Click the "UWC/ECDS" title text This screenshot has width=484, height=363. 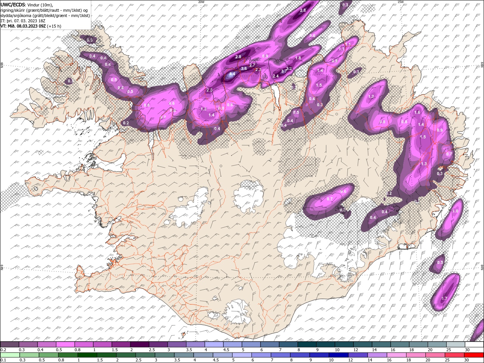[x=13, y=5]
